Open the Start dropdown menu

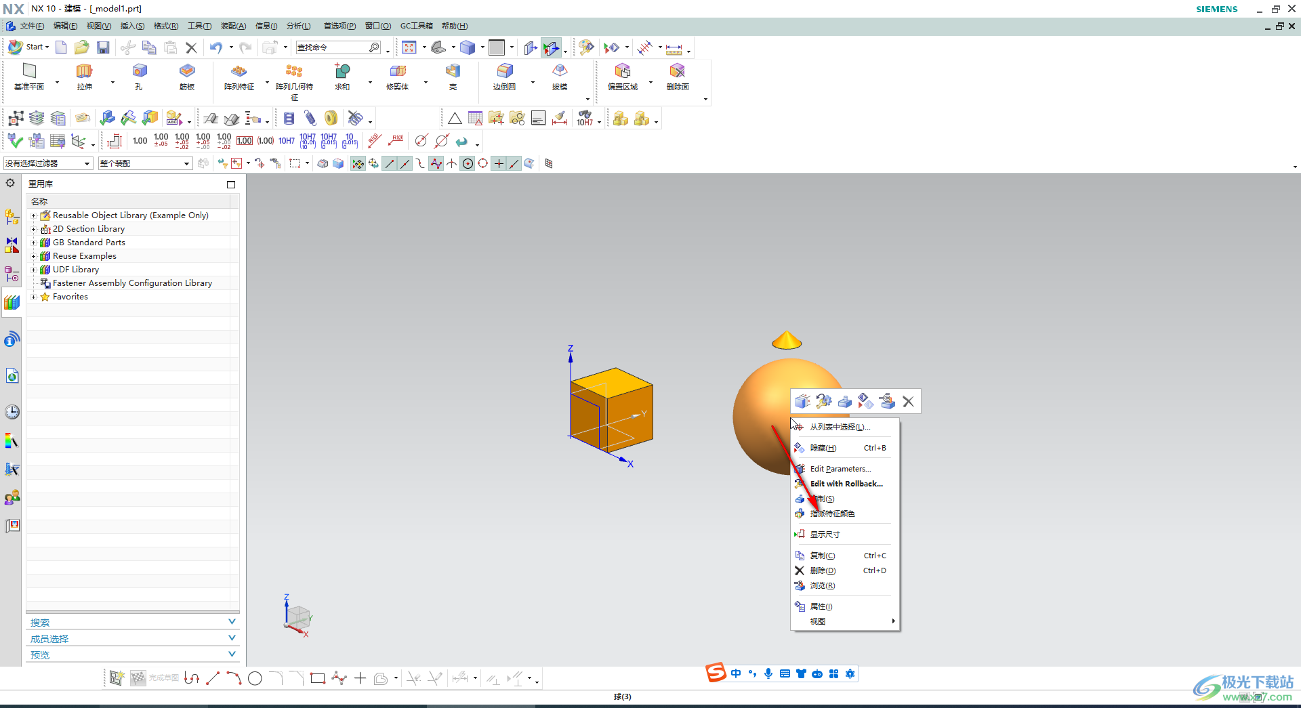click(x=29, y=47)
